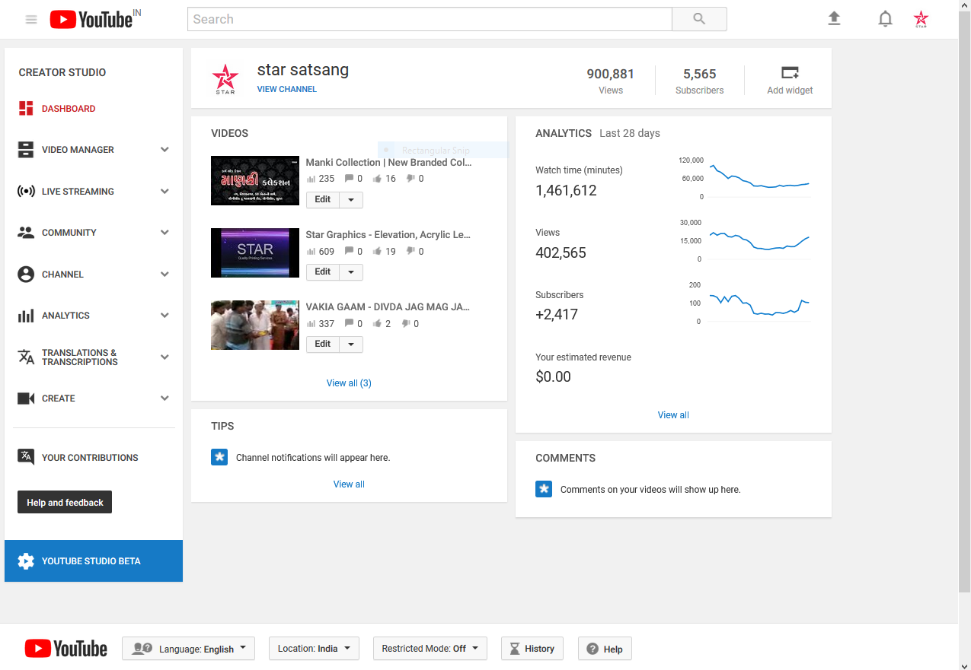Viewport: 971px width, 670px height.
Task: Click the star icon in Tips
Action: coord(219,457)
